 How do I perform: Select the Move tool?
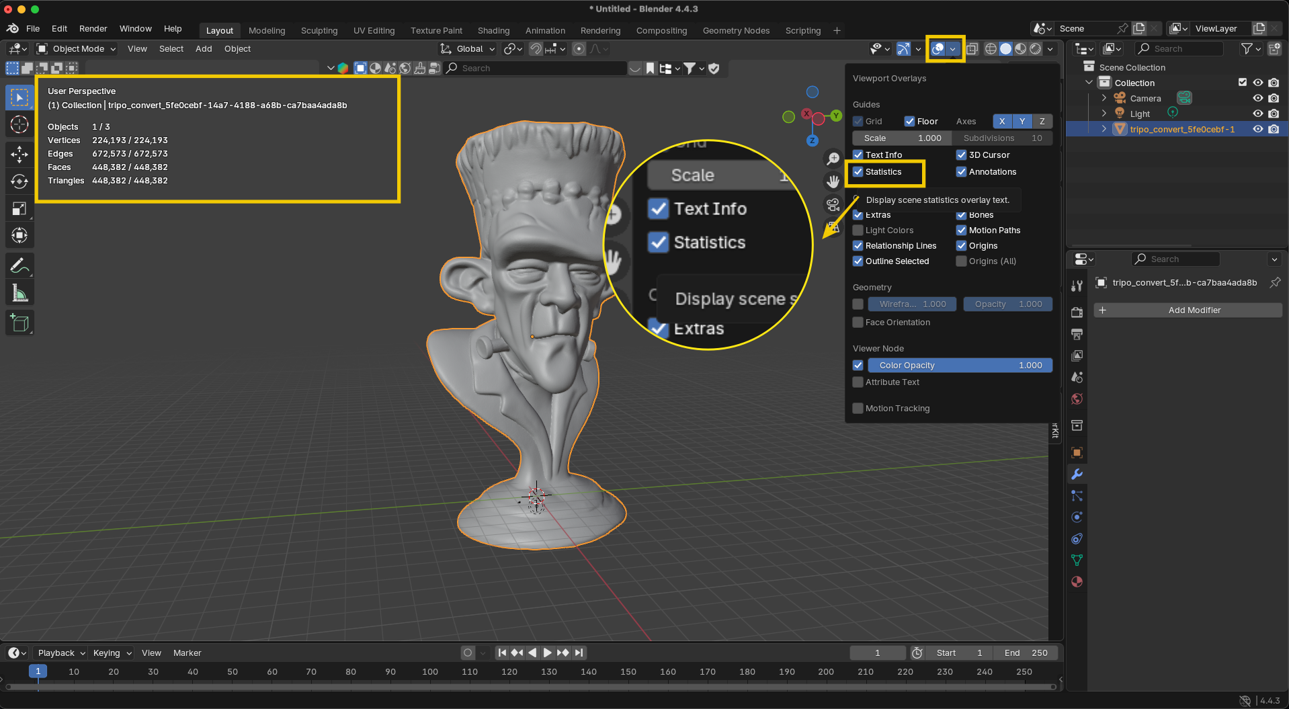point(19,155)
